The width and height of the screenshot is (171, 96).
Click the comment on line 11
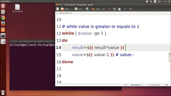click(x=100, y=26)
